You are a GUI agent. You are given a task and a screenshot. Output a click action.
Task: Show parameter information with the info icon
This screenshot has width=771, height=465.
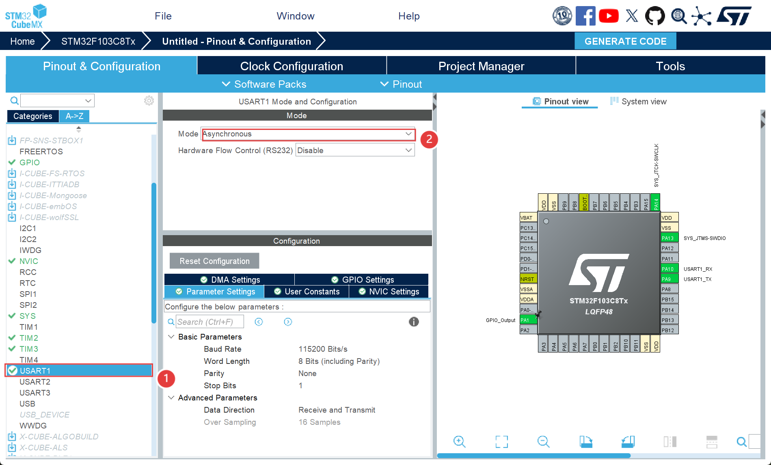[414, 322]
